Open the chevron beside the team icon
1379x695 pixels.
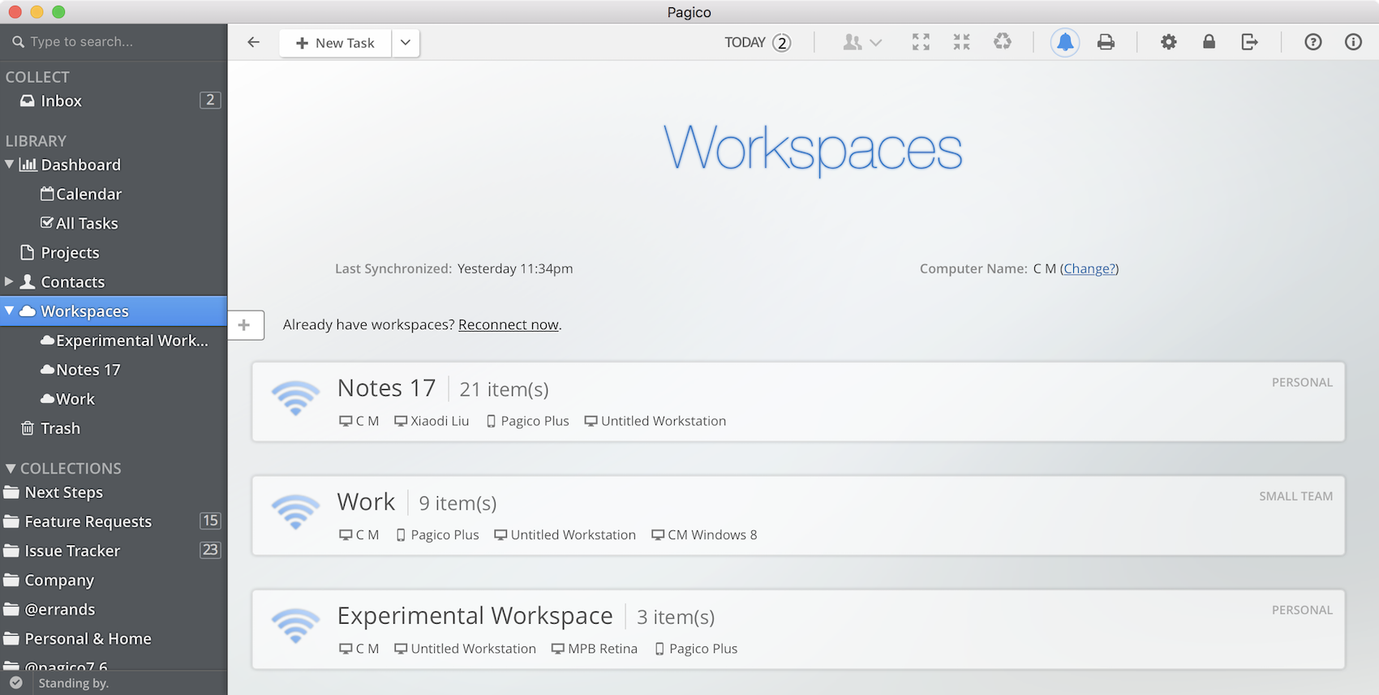(876, 43)
